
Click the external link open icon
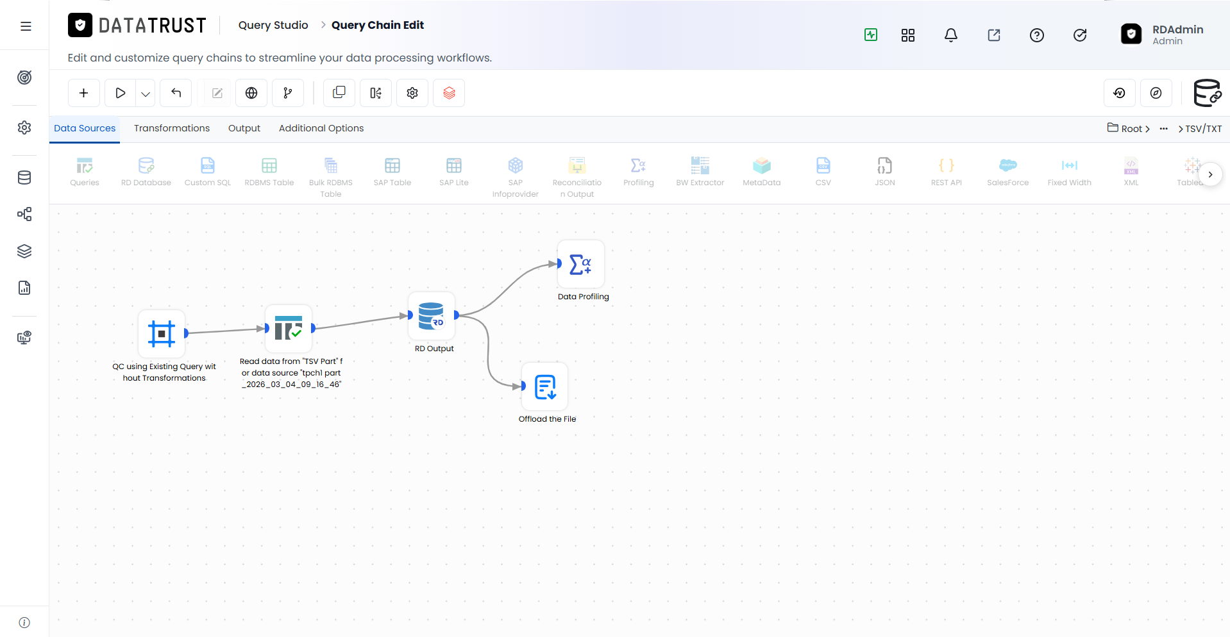994,35
